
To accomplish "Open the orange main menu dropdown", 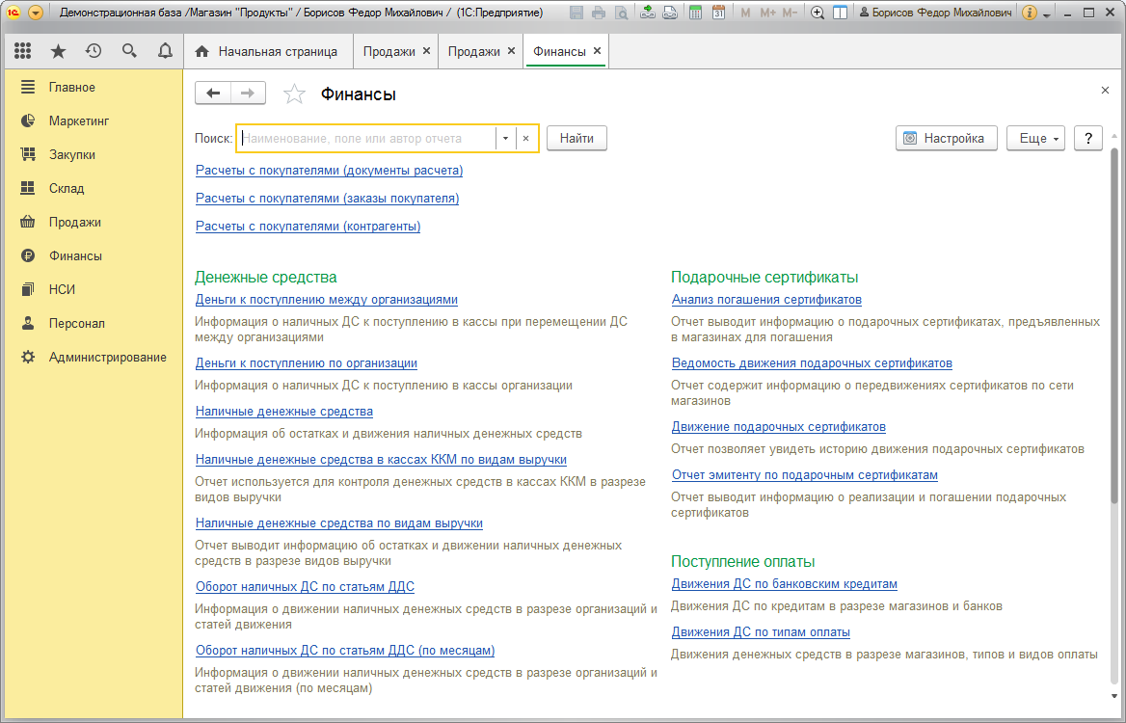I will (36, 13).
